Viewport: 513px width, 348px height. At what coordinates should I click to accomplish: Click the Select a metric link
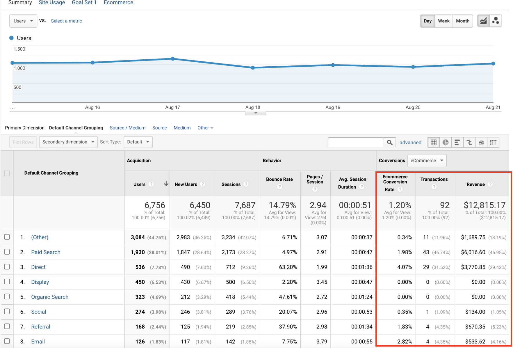66,21
